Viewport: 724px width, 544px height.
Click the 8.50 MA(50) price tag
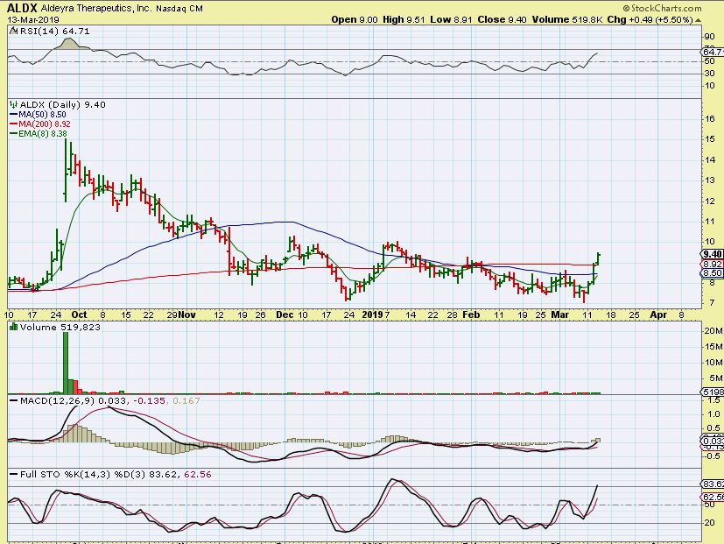(x=711, y=273)
